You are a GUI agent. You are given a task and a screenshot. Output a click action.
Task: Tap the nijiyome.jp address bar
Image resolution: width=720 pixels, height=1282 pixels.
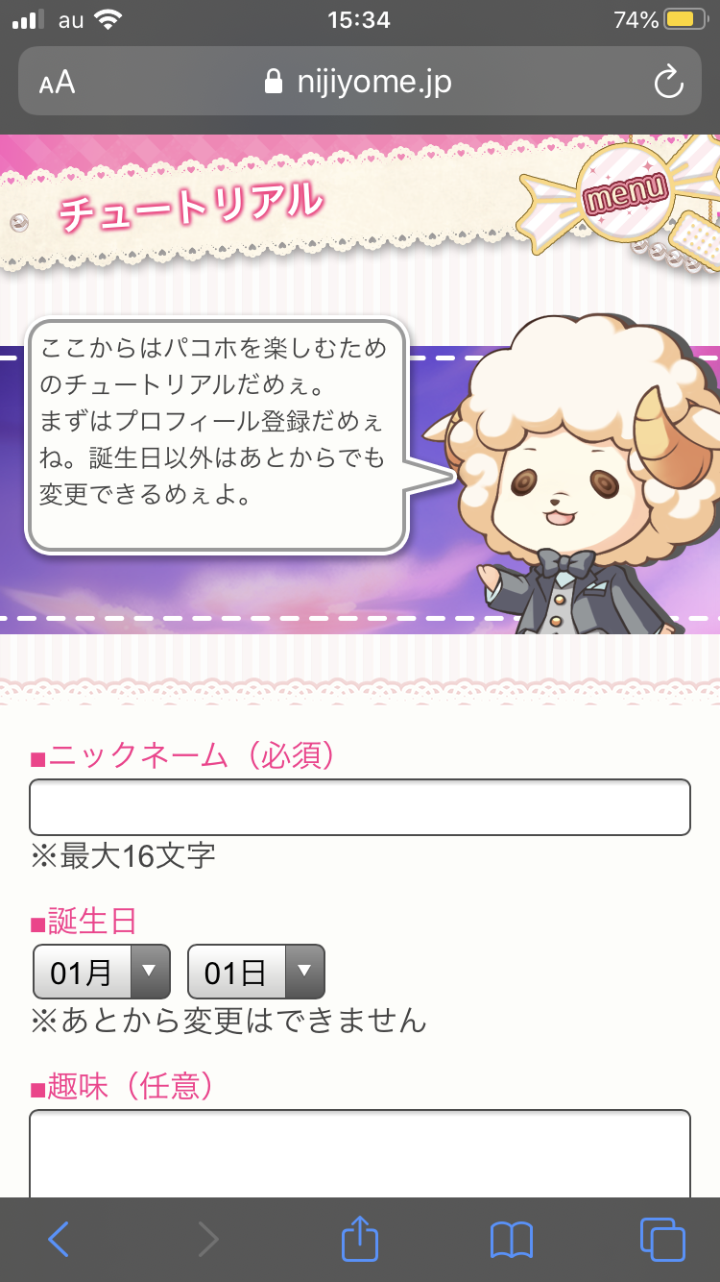360,82
